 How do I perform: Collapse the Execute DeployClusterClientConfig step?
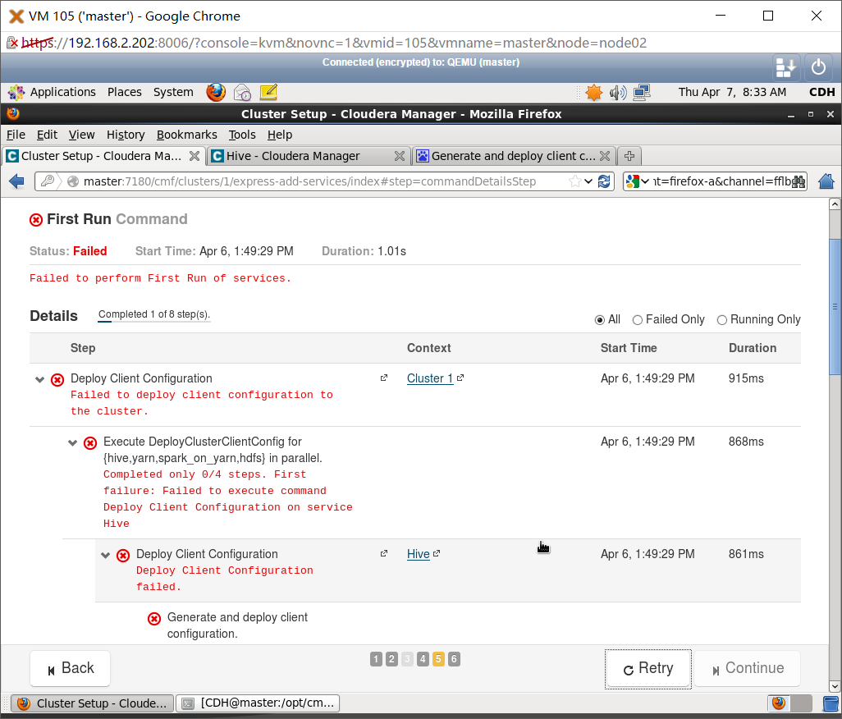tap(72, 443)
